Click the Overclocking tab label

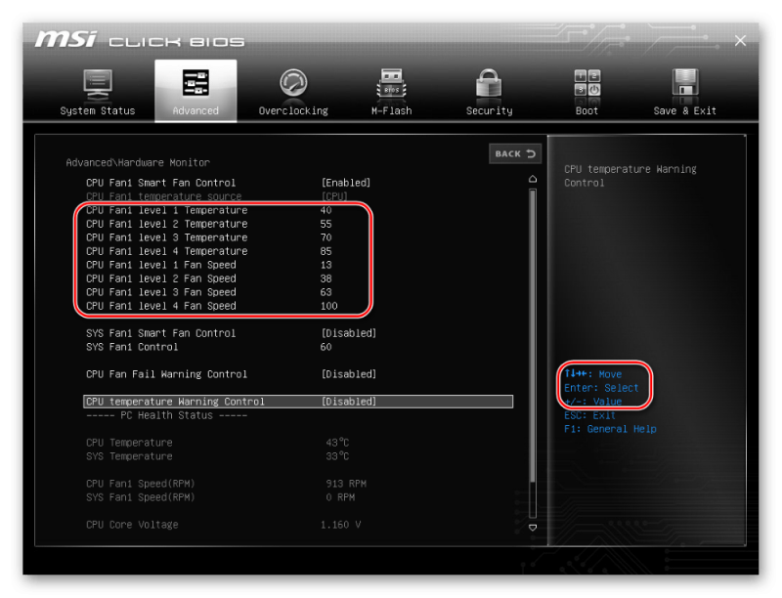tap(293, 110)
